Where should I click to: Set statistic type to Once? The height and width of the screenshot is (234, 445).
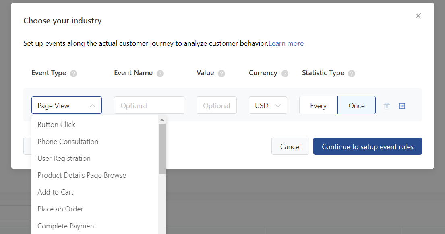click(356, 106)
